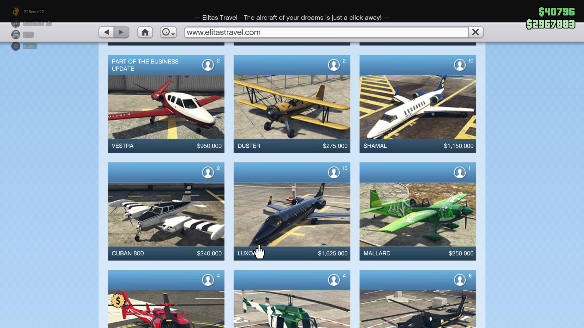
Task: Click the Vestra passenger capacity icon
Action: click(x=208, y=65)
